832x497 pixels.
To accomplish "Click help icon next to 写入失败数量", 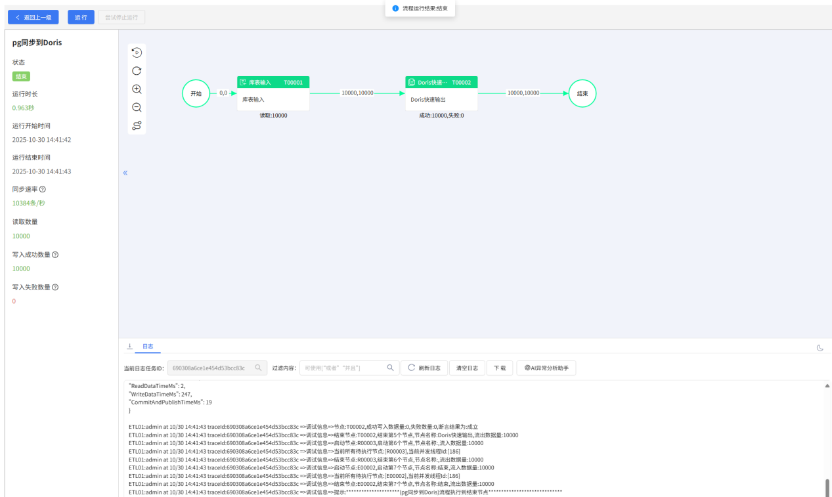I will pyautogui.click(x=55, y=287).
